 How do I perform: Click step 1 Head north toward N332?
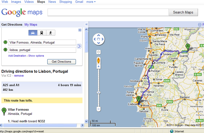(x=27, y=121)
